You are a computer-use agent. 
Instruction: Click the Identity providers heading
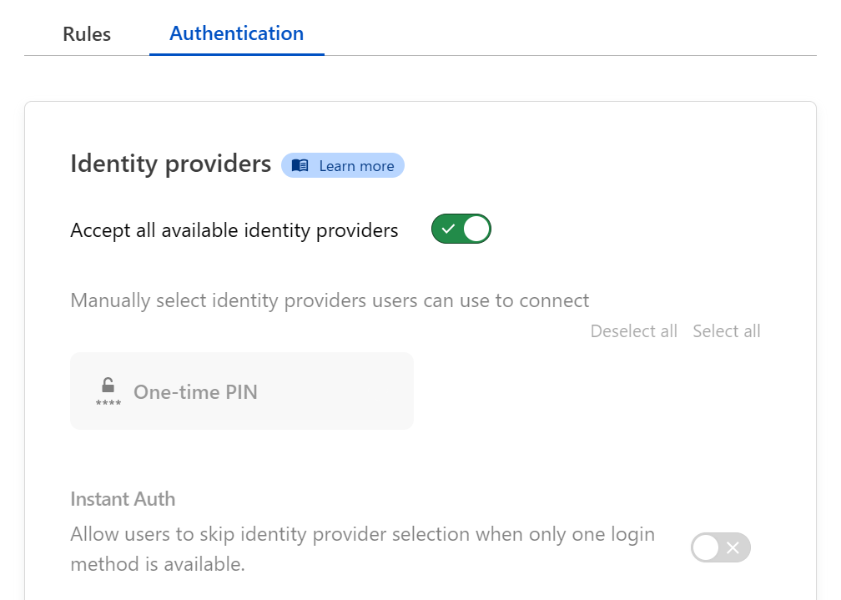click(x=170, y=164)
